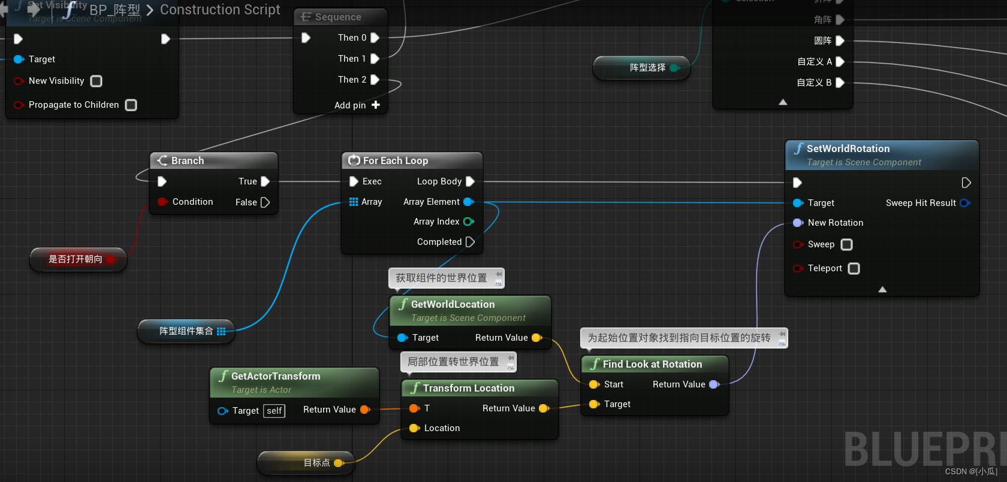Click the Transform Location T input pin

414,408
